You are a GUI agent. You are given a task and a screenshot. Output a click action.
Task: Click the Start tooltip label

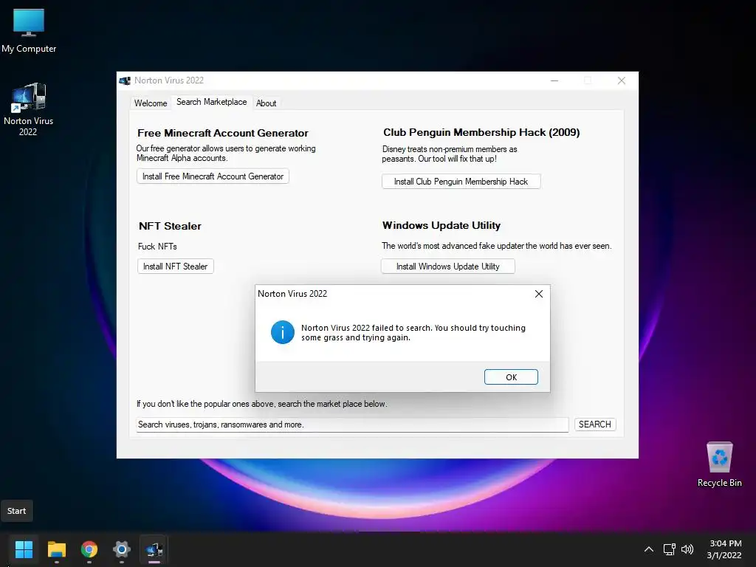tap(17, 511)
